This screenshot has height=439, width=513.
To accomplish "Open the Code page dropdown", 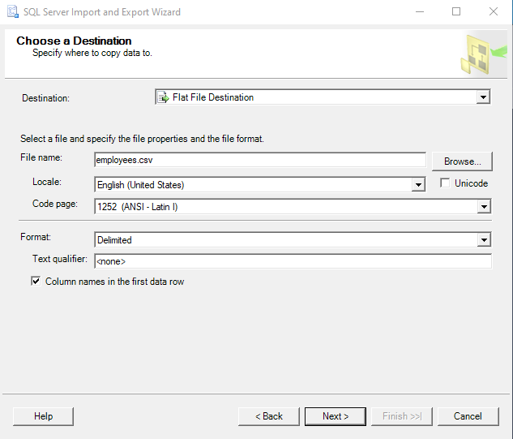I will [484, 207].
